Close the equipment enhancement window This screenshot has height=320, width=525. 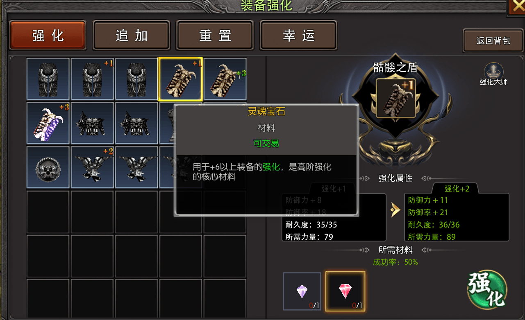coord(516,7)
